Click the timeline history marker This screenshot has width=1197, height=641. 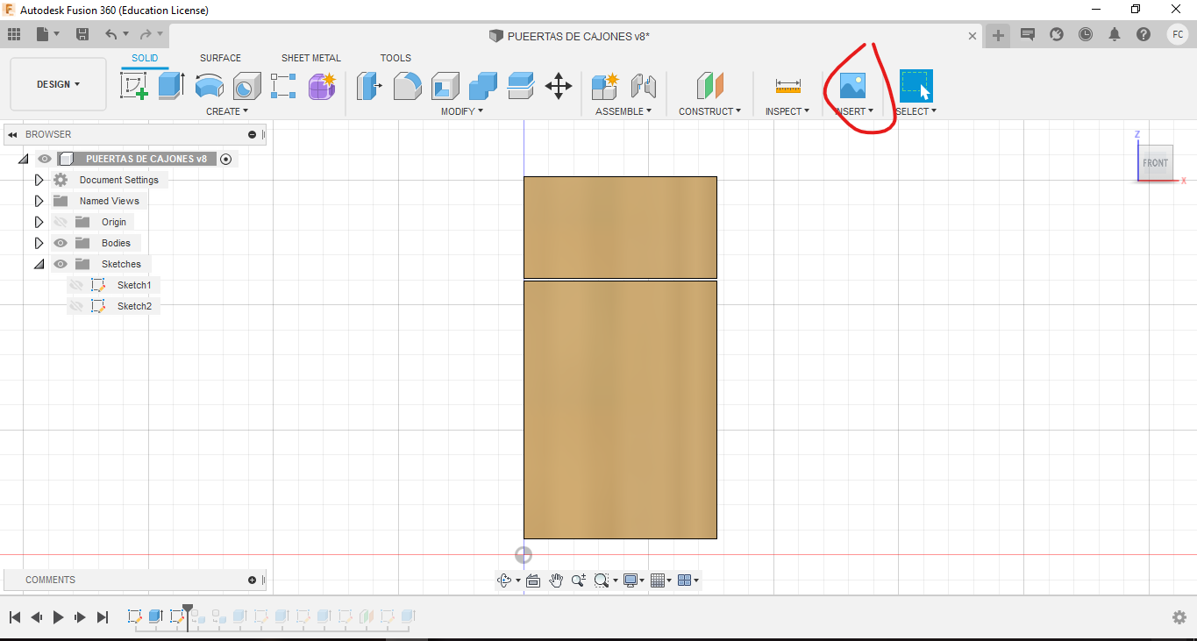coord(187,616)
